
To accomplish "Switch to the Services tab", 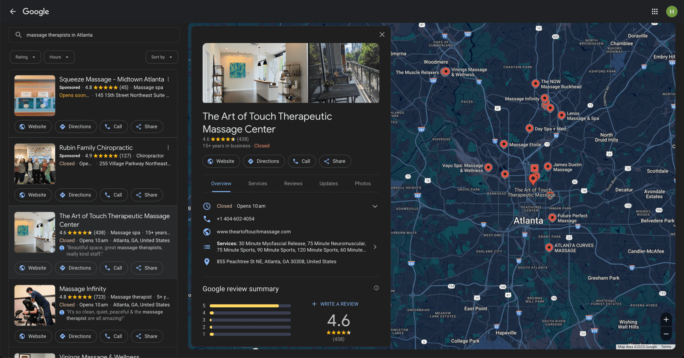I will click(x=258, y=184).
